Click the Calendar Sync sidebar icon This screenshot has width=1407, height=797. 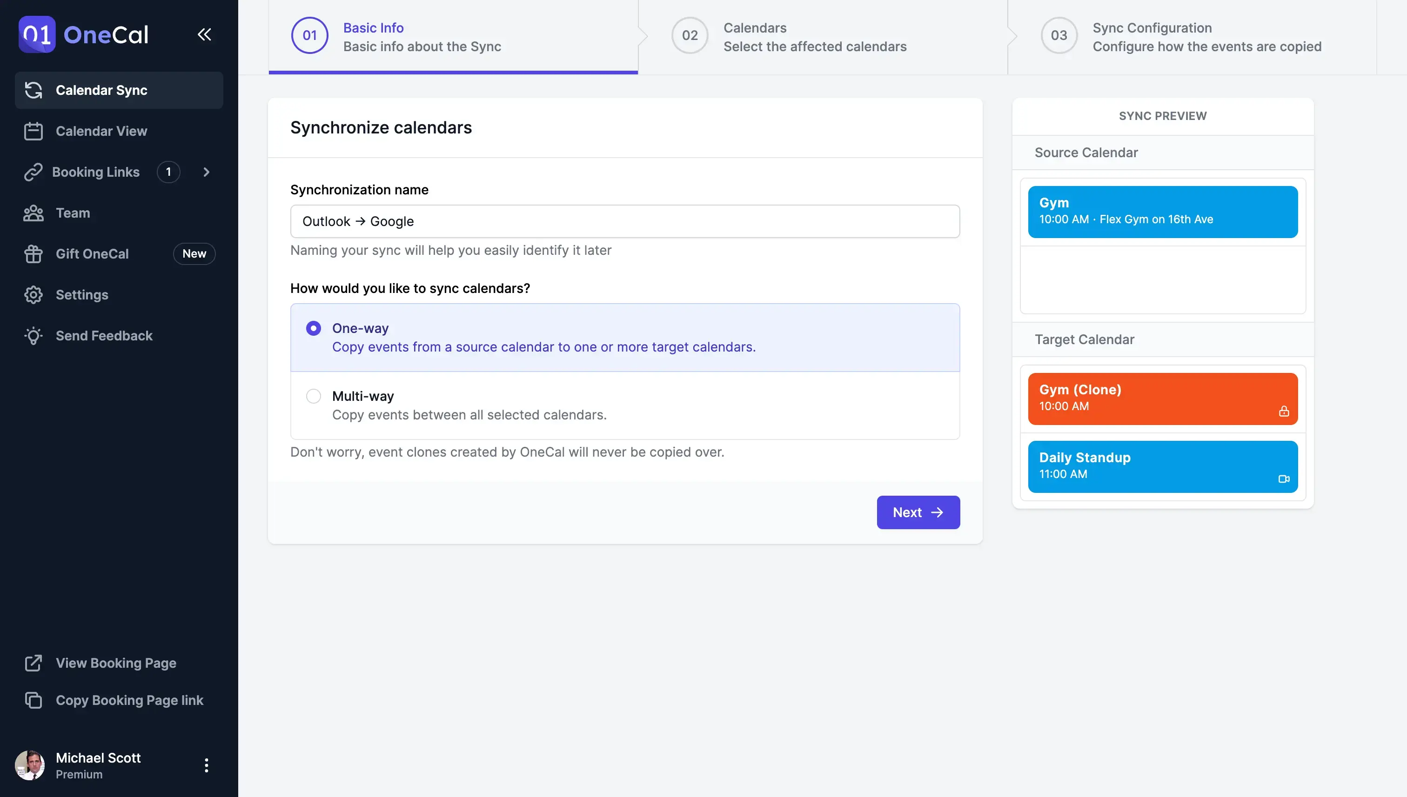coord(34,90)
